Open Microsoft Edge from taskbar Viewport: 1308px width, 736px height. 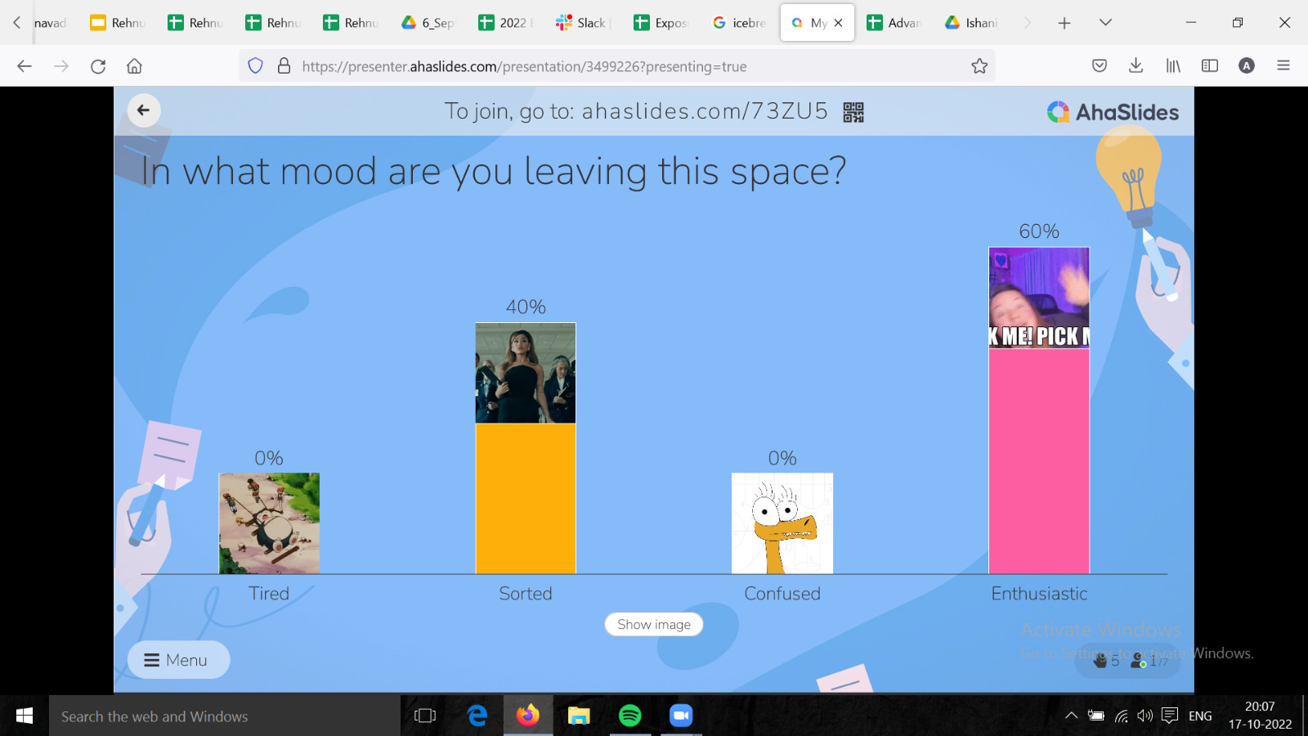click(477, 716)
